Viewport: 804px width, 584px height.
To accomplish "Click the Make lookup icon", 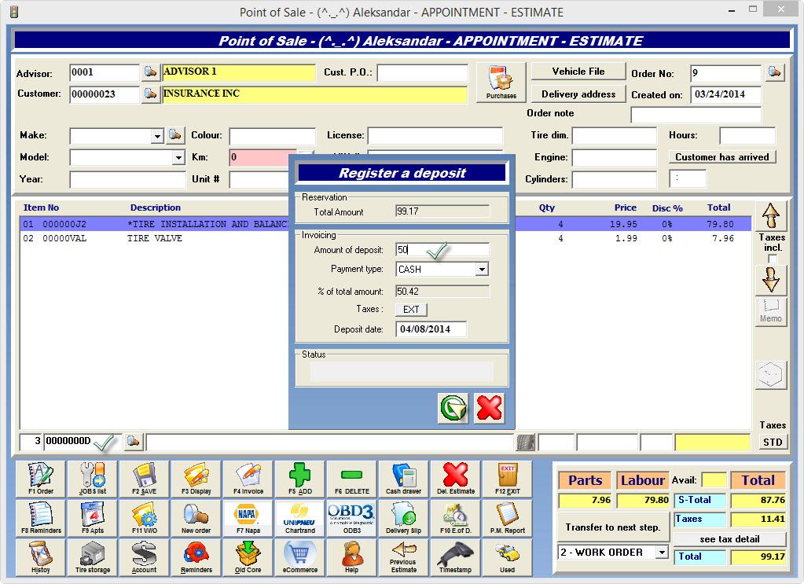I will [174, 135].
